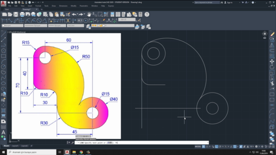The height and width of the screenshot is (155, 276).
Task: Click the Help question mark icon
Action: click(x=147, y=14)
